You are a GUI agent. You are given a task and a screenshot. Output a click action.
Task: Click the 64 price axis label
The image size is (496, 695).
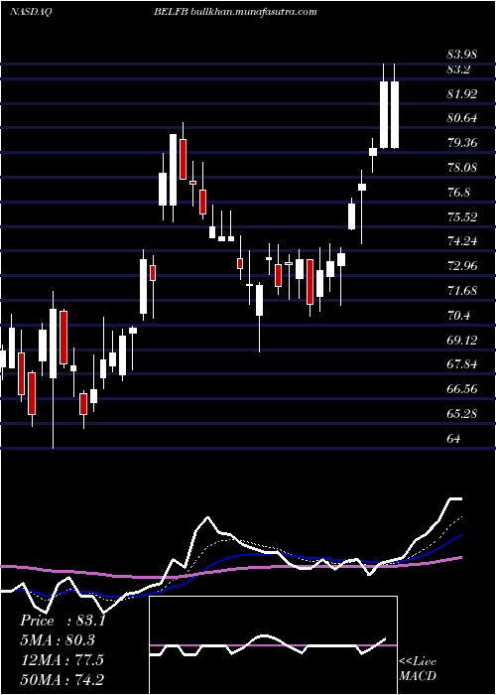(454, 439)
